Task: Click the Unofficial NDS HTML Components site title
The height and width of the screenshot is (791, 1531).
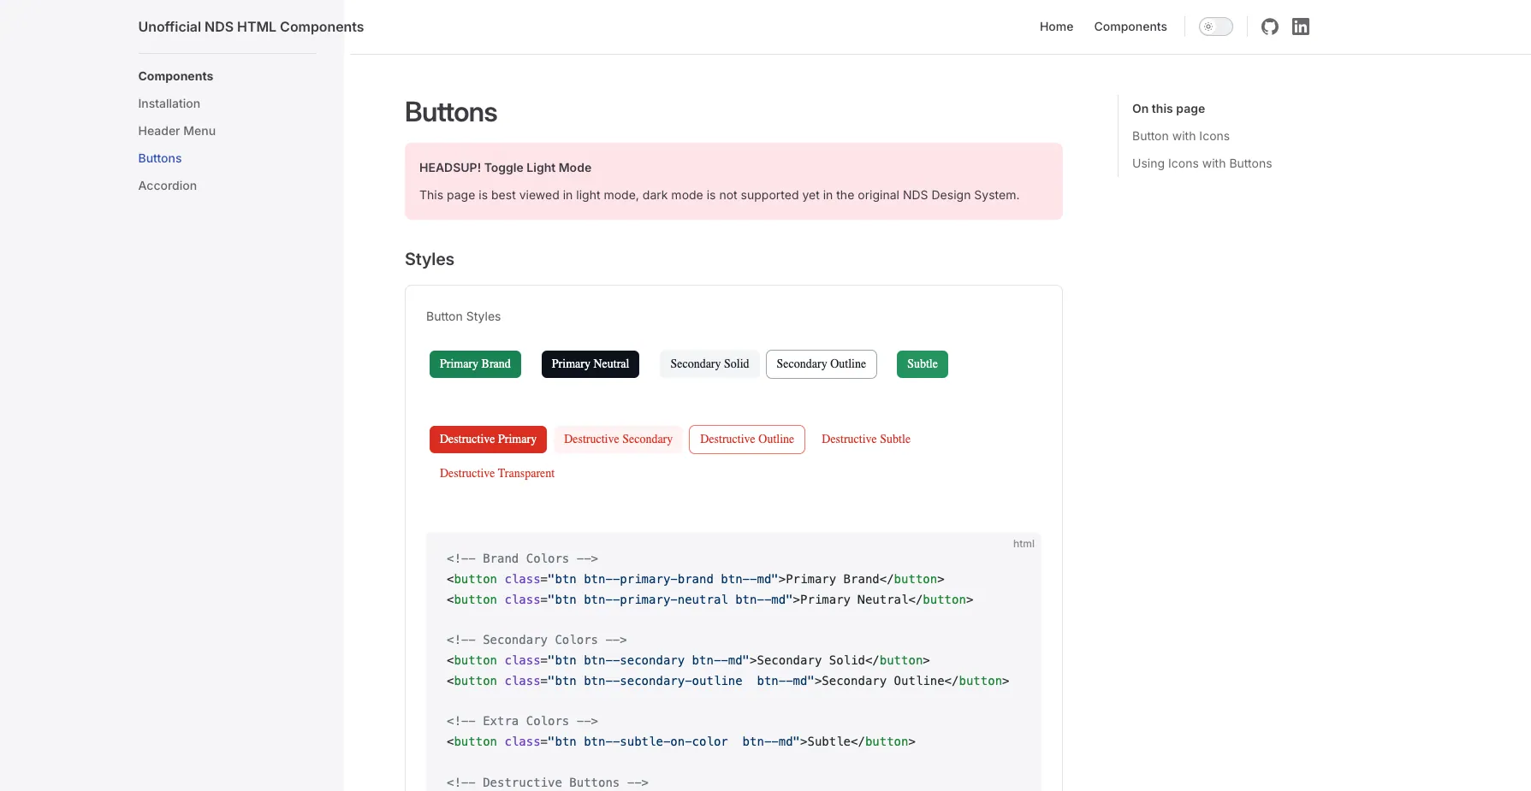Action: pyautogui.click(x=251, y=27)
